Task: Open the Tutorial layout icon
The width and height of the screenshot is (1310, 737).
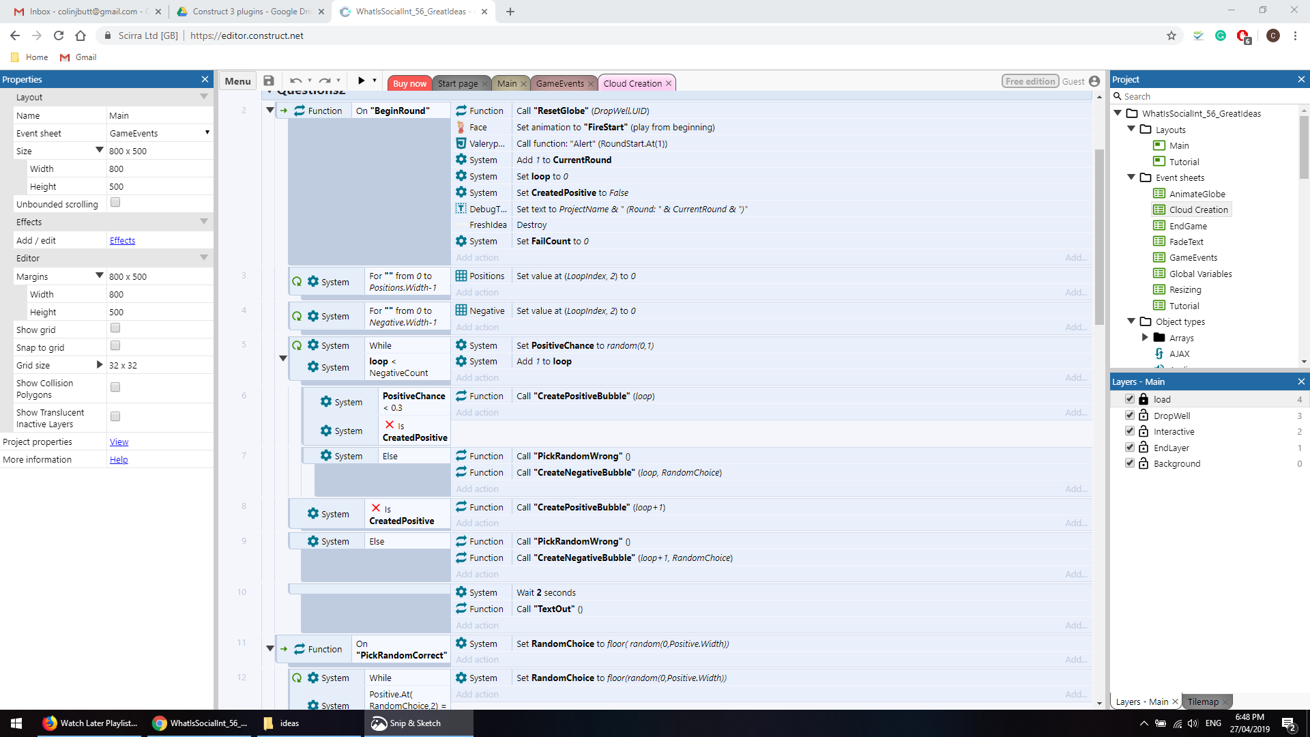Action: (x=1159, y=161)
